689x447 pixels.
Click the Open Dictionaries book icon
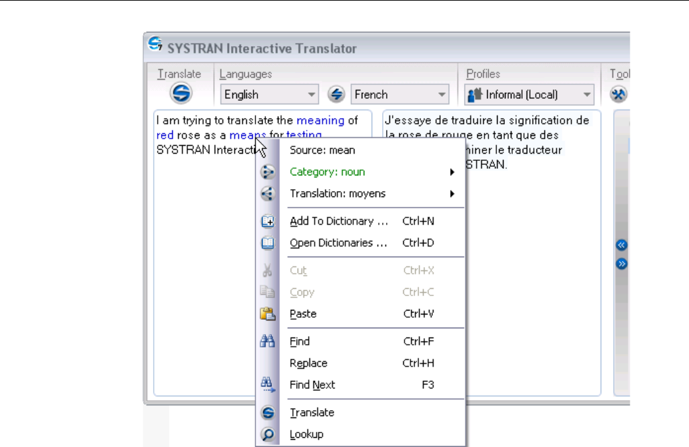(x=267, y=243)
